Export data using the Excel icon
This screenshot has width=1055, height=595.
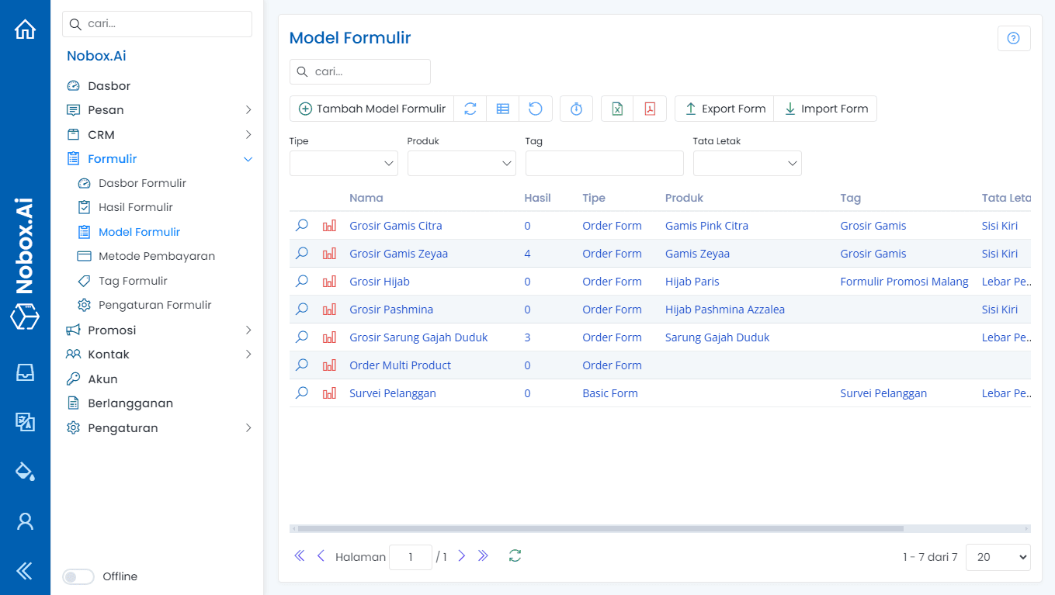click(x=617, y=109)
